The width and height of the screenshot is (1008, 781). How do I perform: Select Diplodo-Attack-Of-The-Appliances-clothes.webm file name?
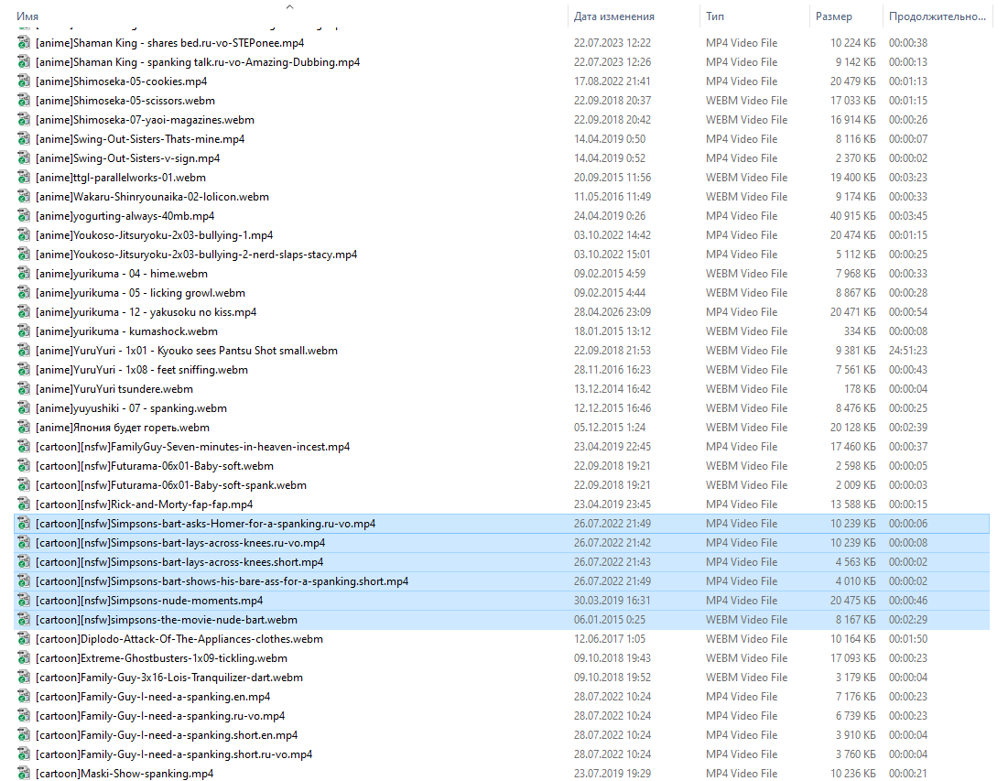179,639
